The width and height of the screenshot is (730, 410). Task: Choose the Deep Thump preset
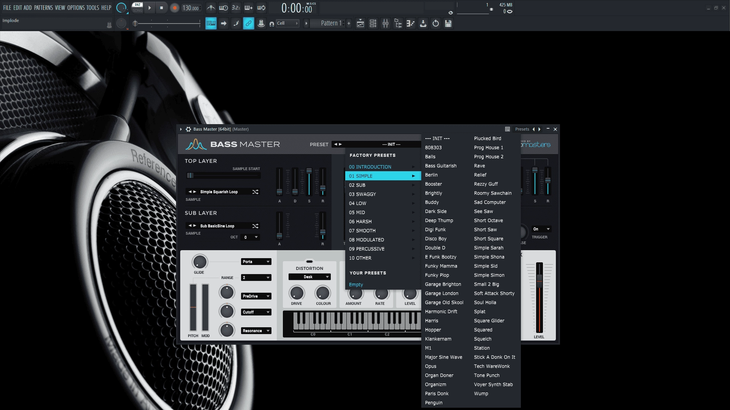[x=439, y=221]
